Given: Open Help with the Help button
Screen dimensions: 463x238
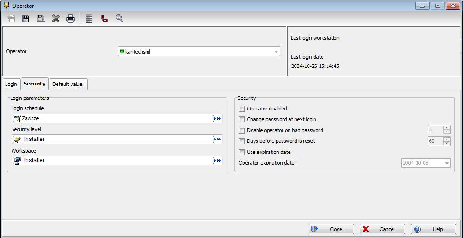Looking at the screenshot, I should pyautogui.click(x=433, y=229).
